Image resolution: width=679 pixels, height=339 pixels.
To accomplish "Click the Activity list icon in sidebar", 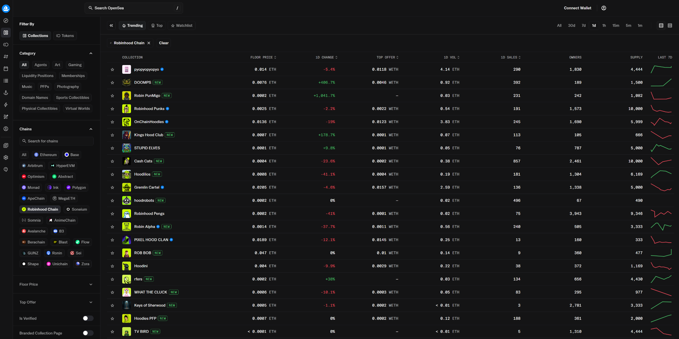I will (6, 81).
